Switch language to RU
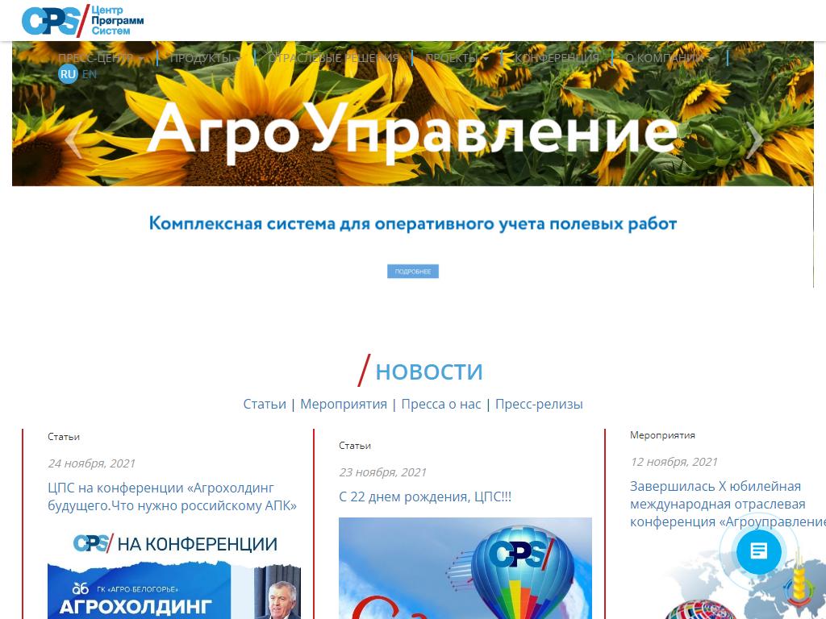The width and height of the screenshot is (826, 619). tap(68, 74)
